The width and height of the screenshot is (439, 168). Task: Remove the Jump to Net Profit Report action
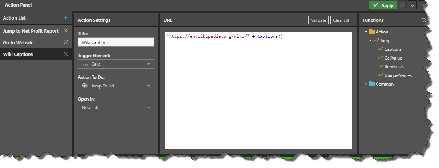[66, 31]
